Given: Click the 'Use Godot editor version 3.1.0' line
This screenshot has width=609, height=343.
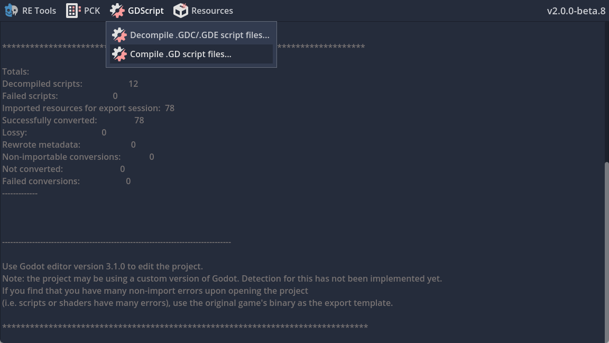Looking at the screenshot, I should pyautogui.click(x=103, y=266).
